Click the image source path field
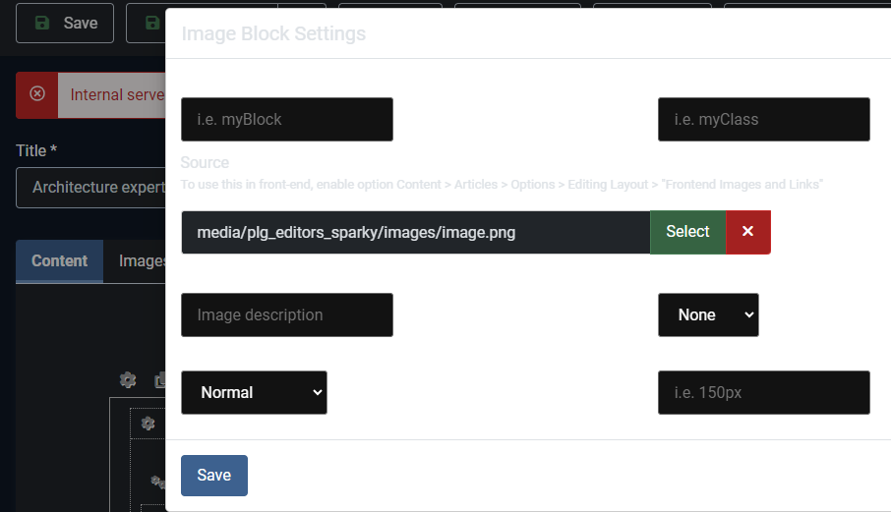Image resolution: width=891 pixels, height=512 pixels. (x=415, y=232)
